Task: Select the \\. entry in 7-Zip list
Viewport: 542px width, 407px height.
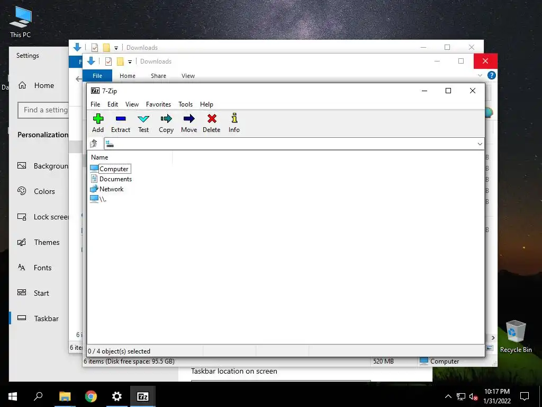Action: tap(98, 199)
